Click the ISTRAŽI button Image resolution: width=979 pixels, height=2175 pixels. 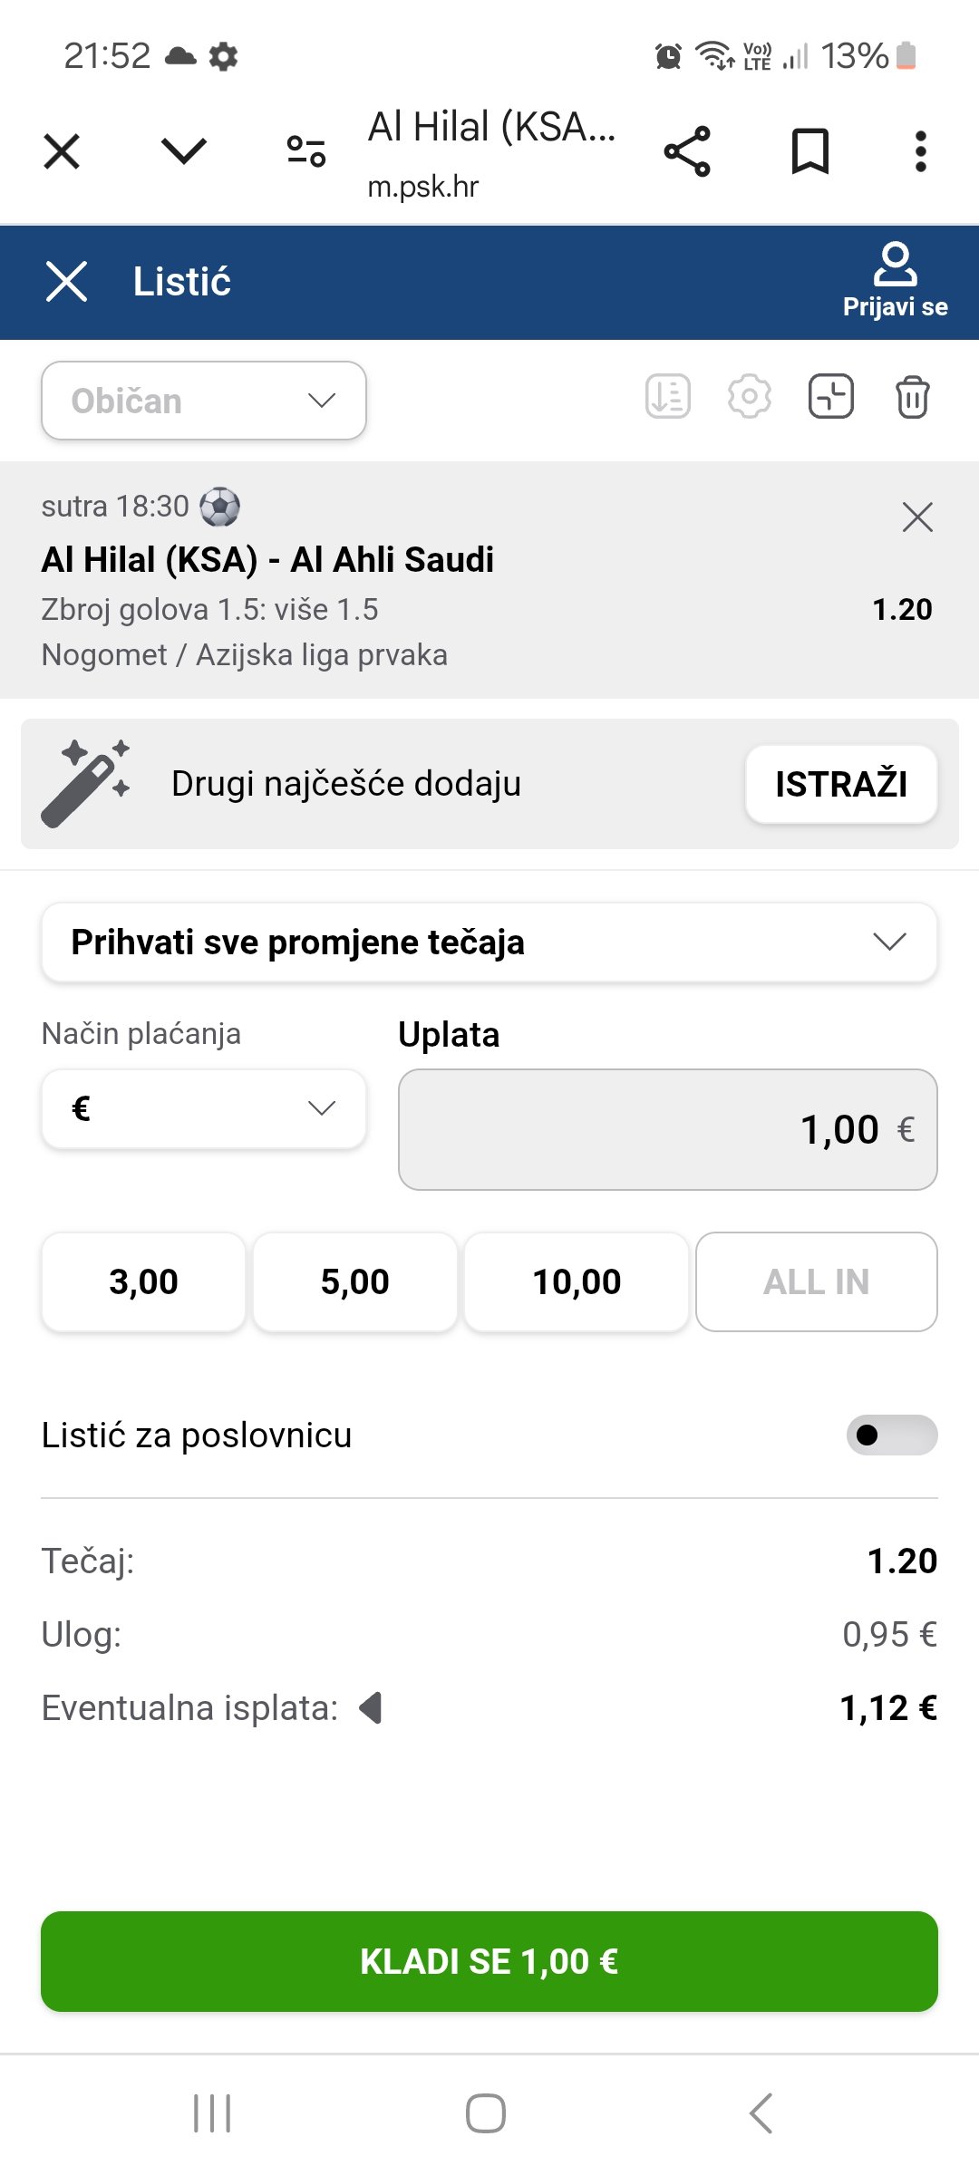point(841,784)
